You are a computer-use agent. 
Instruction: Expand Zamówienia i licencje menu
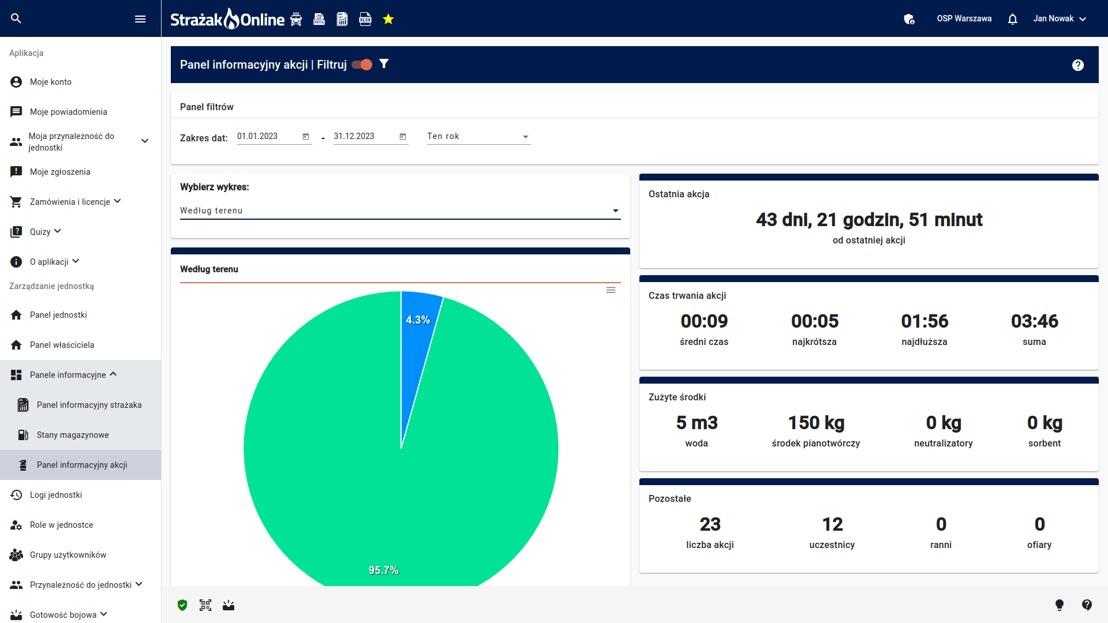(x=81, y=202)
